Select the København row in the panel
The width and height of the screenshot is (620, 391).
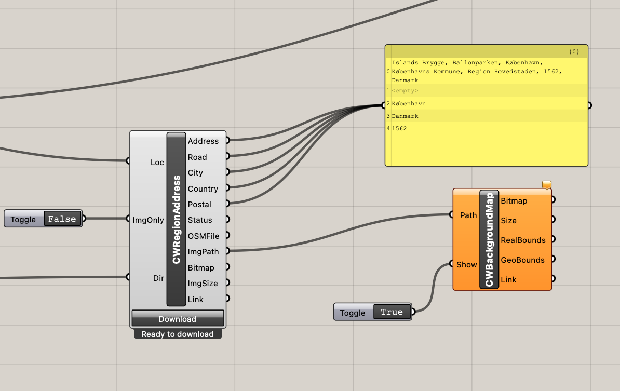click(487, 103)
